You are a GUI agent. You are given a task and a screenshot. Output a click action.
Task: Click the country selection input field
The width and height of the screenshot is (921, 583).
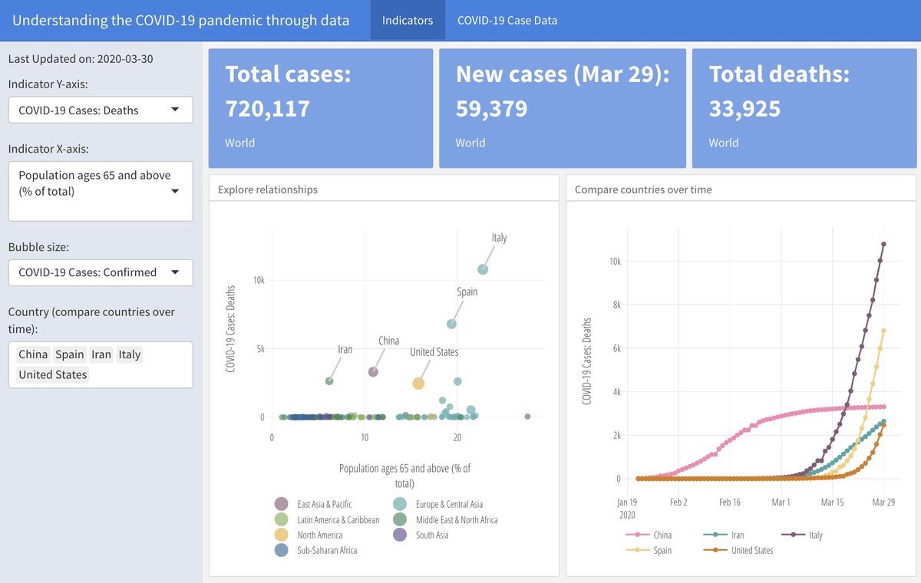coord(101,364)
